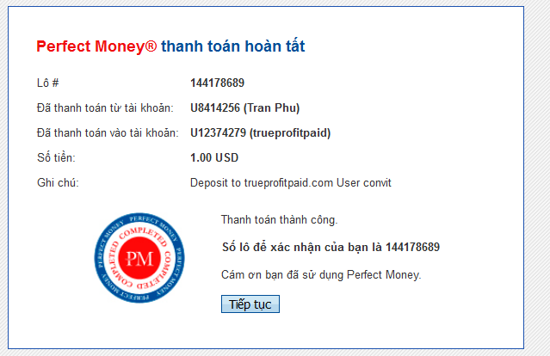Select payer account U8414256 (Tran Phu)
The image size is (550, 356).
coord(244,108)
